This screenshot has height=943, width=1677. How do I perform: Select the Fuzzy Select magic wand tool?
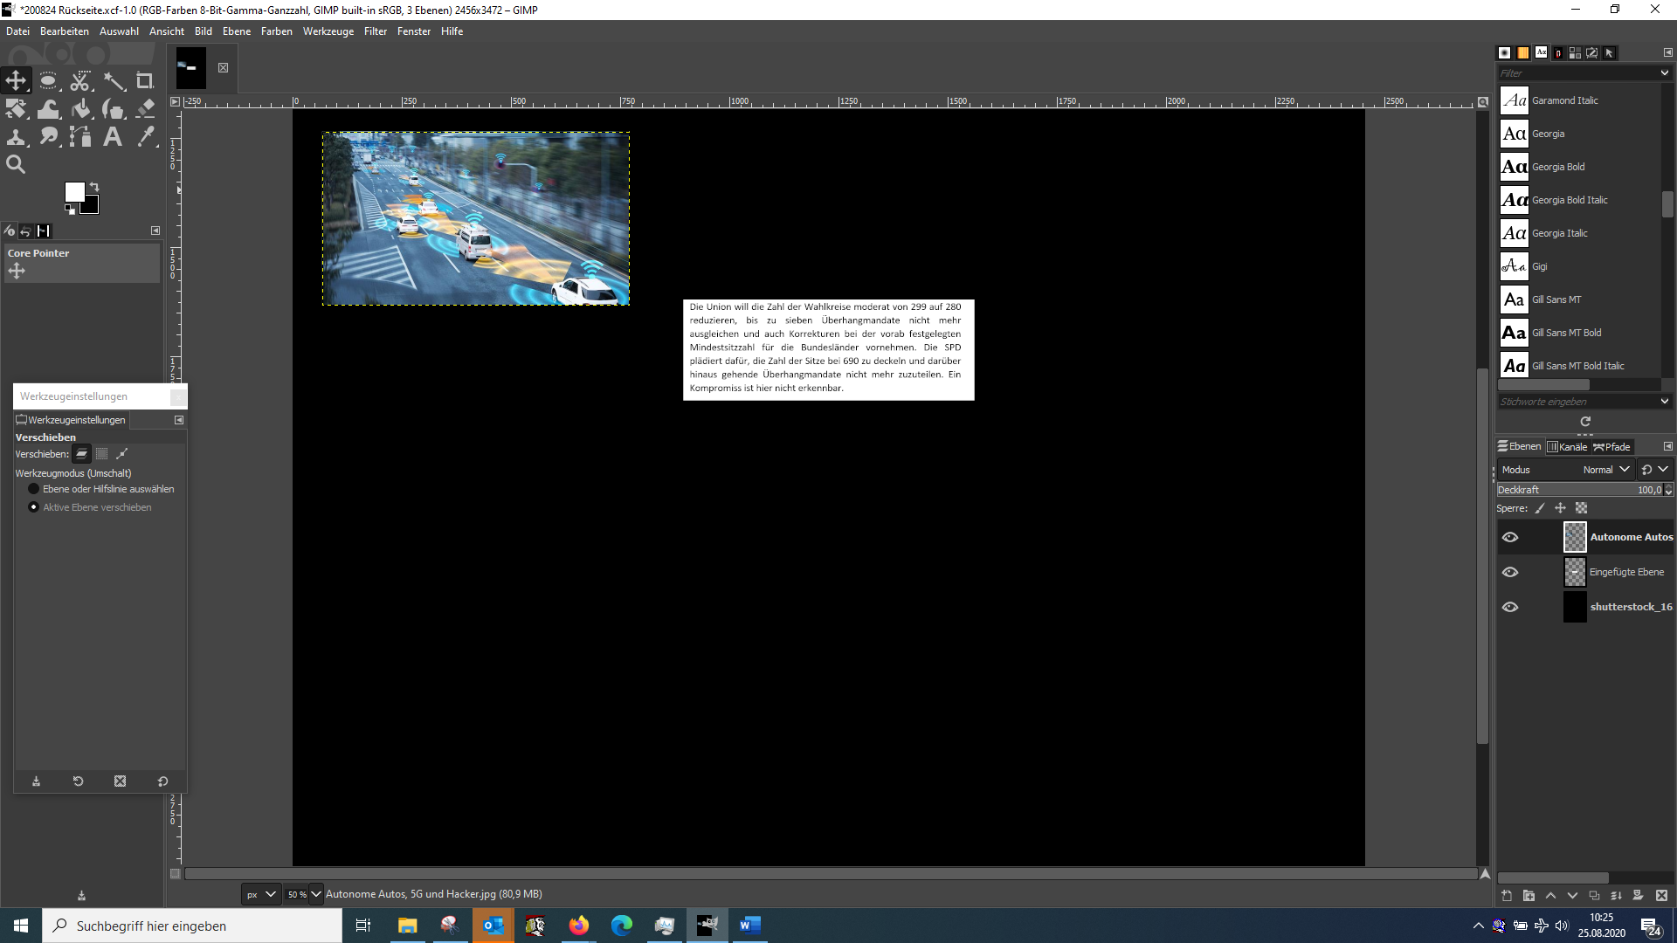(114, 81)
